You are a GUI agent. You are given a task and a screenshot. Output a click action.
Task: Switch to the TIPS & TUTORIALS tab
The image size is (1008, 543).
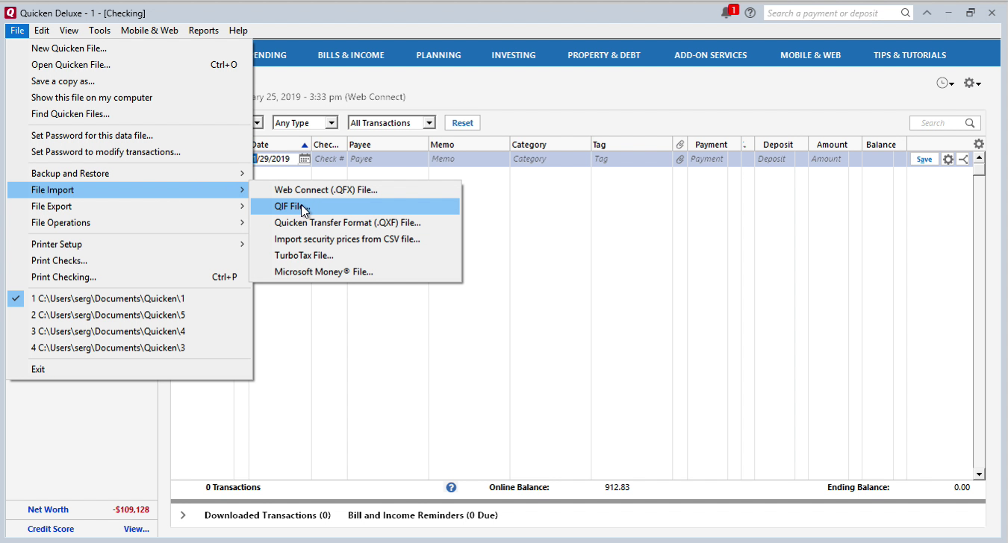tap(909, 55)
